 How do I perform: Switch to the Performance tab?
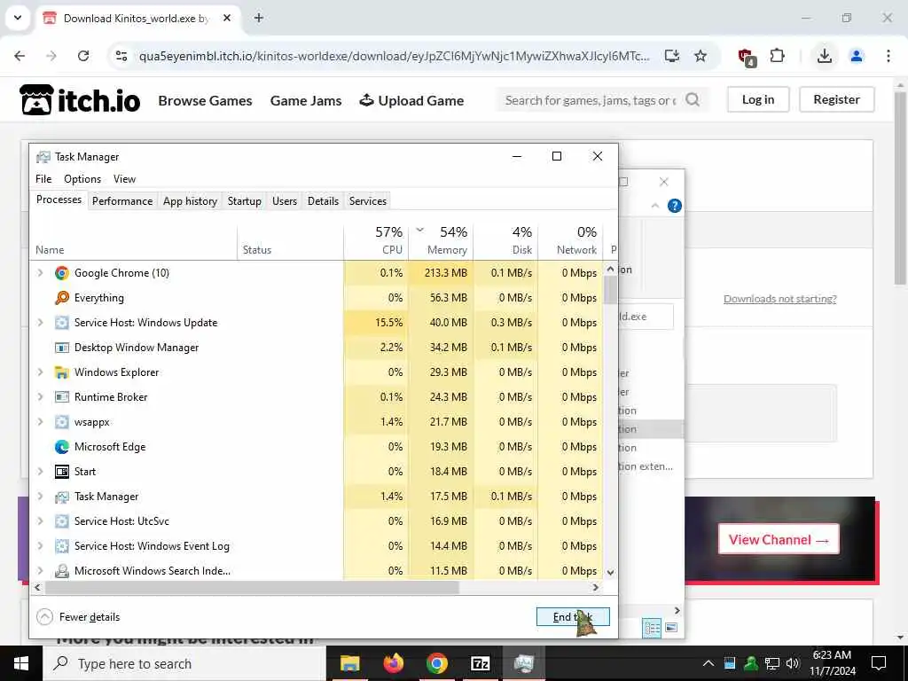coord(122,201)
